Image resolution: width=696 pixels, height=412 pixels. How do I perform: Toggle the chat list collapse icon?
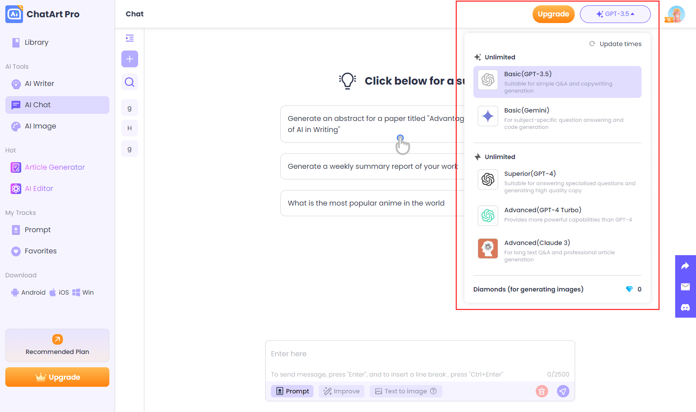click(130, 38)
